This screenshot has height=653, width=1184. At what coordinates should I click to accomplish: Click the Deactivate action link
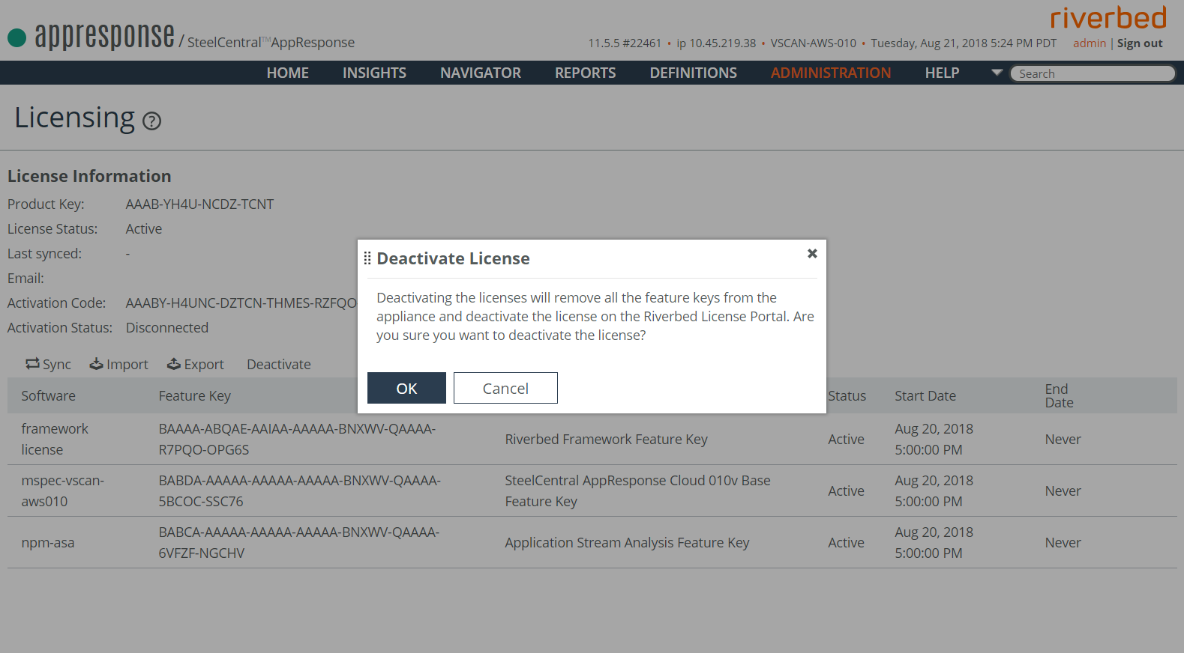coord(279,364)
